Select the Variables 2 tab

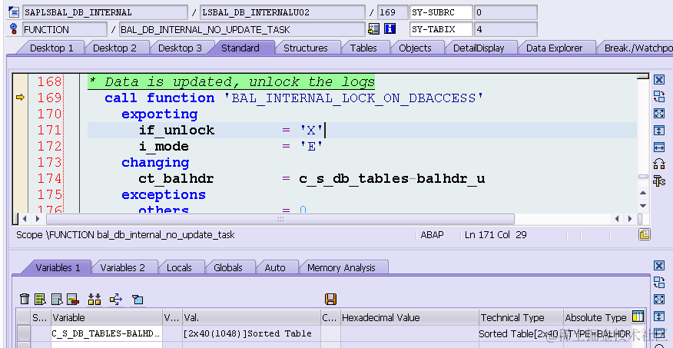(122, 268)
